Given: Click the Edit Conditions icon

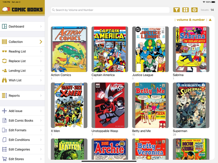Looking at the screenshot, I should [4, 140].
